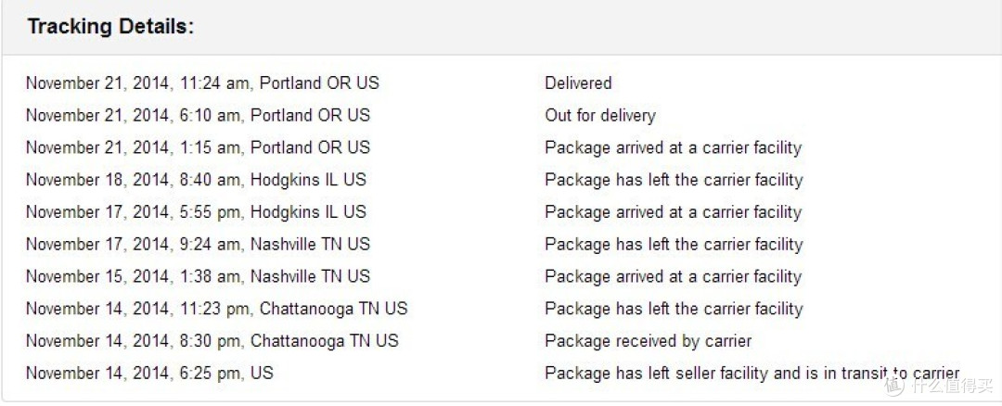Select November 21 1:15 am Portland entry
Screen dimensions: 1002x406
199,147
